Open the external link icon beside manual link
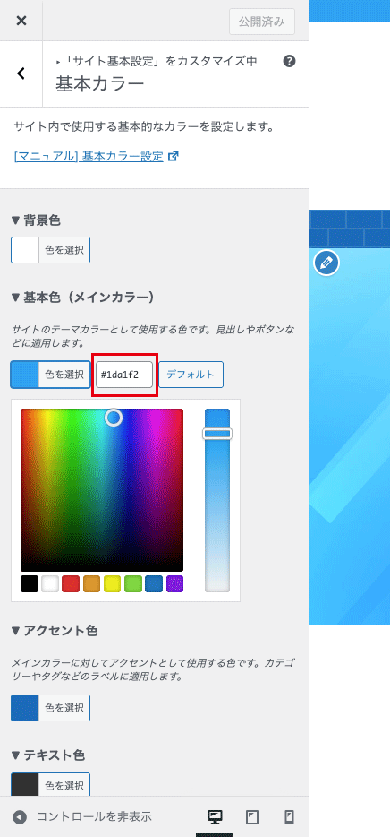The height and width of the screenshot is (837, 390). point(174,157)
